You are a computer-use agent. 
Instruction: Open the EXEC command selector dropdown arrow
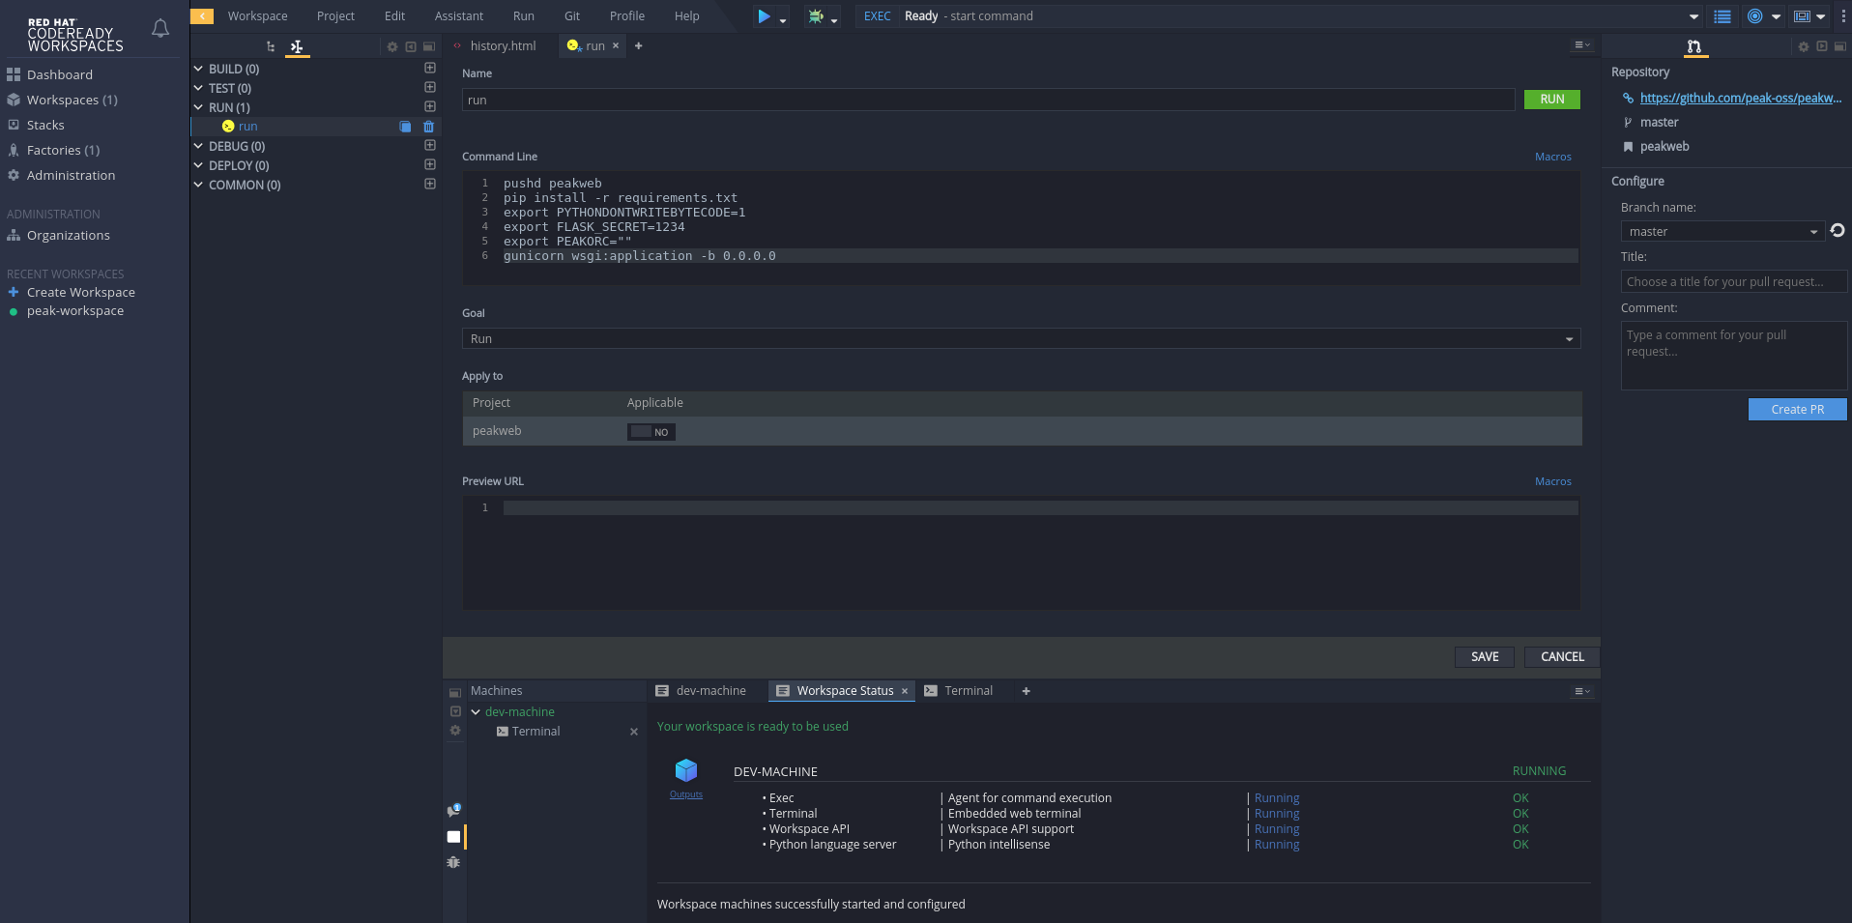click(1693, 16)
